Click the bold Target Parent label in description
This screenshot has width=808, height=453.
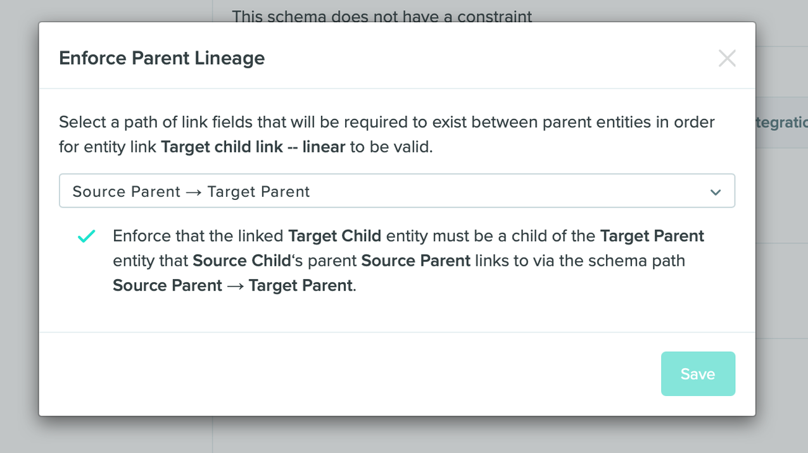pyautogui.click(x=652, y=235)
